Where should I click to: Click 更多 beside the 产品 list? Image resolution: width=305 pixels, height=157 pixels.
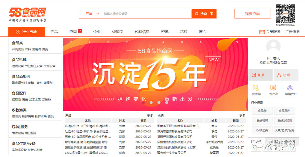point(150,115)
